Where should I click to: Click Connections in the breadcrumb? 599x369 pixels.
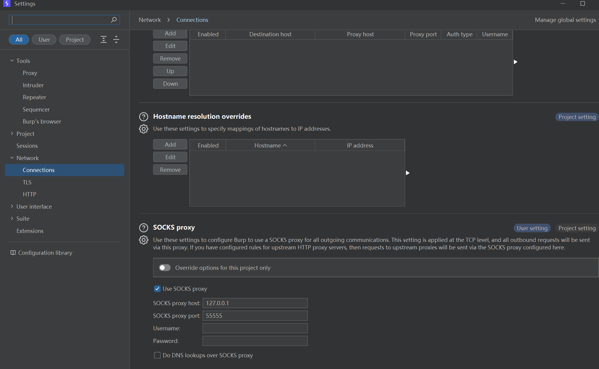192,20
